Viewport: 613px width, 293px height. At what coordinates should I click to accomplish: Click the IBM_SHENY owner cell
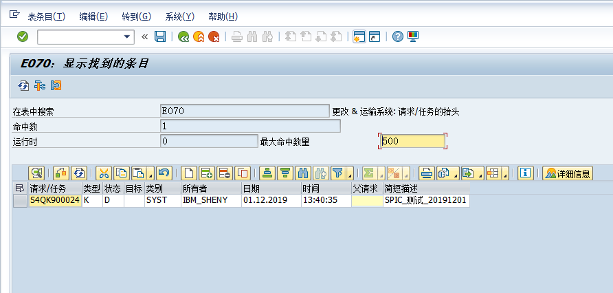(211, 201)
